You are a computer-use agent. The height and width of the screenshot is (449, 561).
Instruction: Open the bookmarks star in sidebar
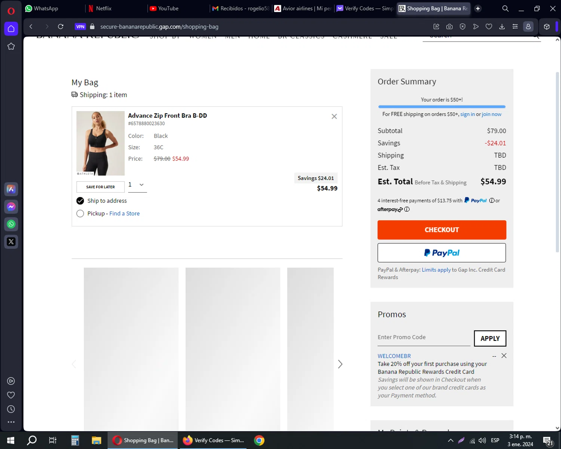click(x=11, y=46)
